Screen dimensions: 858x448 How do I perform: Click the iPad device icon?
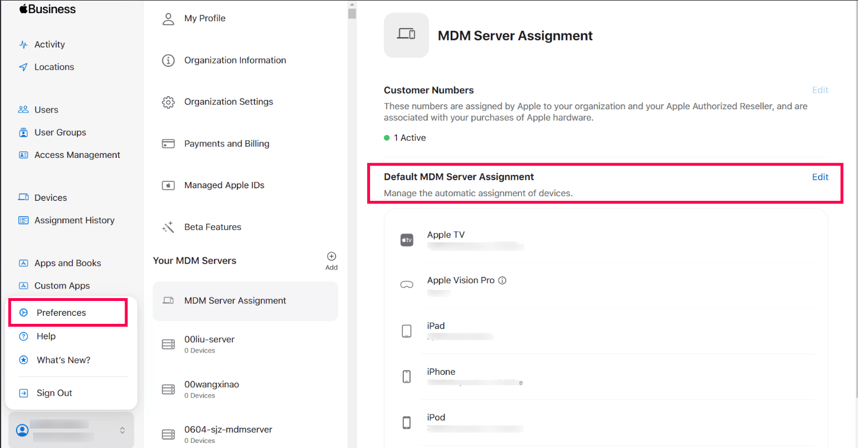[407, 331]
